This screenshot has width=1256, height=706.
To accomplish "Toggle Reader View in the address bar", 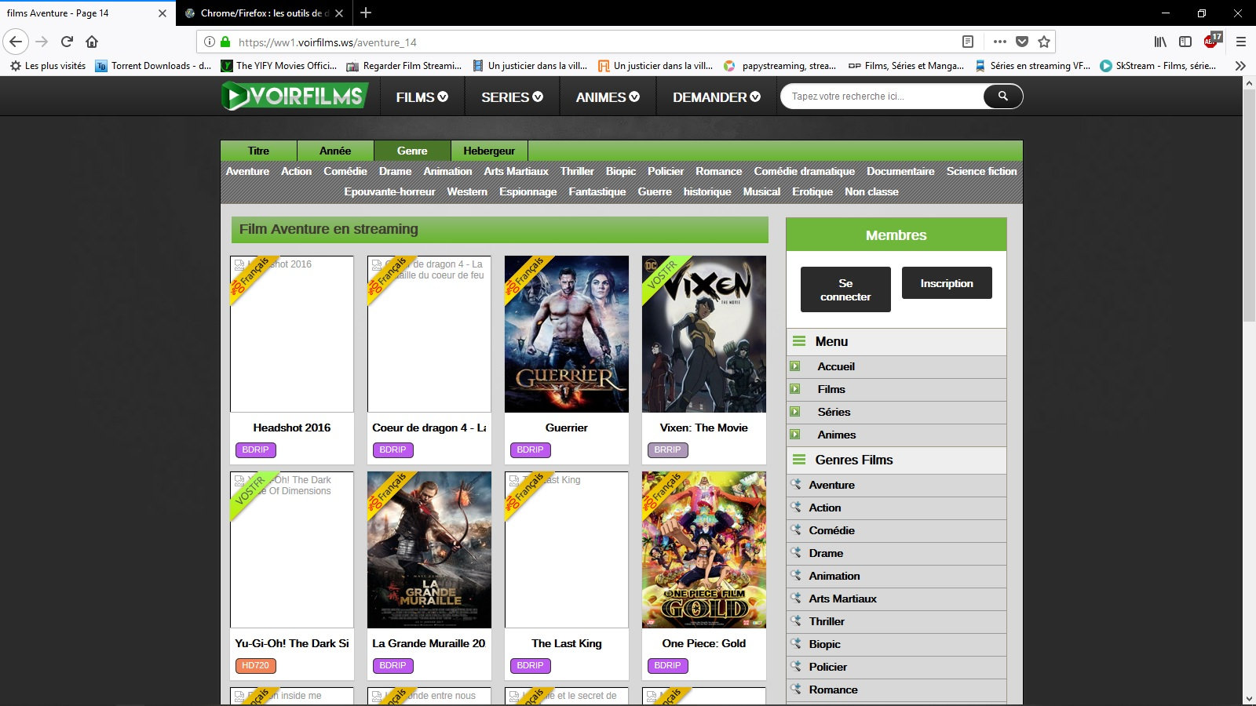I will (968, 42).
